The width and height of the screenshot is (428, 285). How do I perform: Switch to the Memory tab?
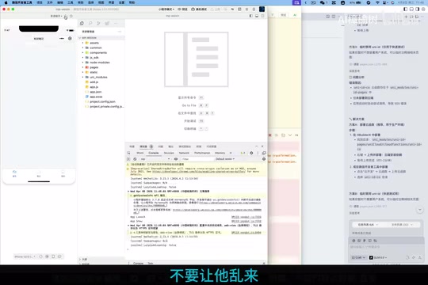220,153
